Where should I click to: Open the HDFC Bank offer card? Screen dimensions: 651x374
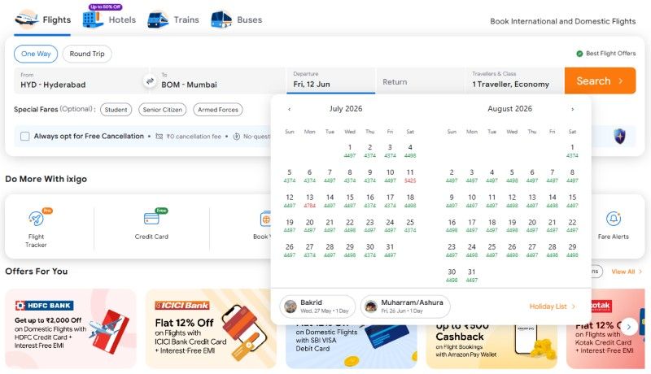71,328
